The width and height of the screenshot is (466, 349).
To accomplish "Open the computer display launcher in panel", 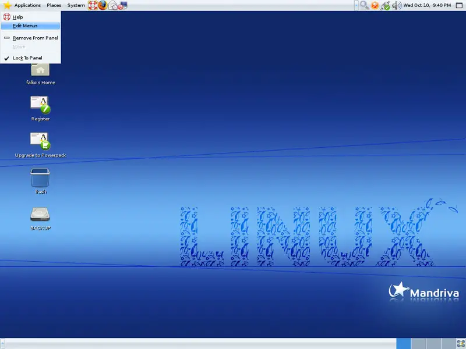I will [x=123, y=5].
